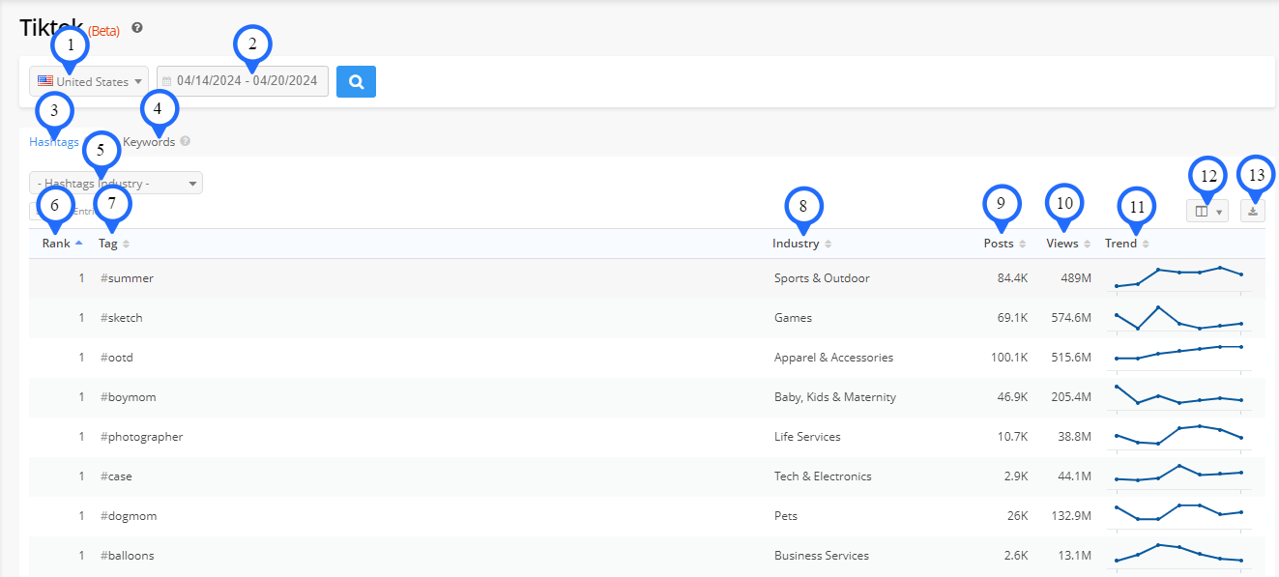Click the #summer hashtag row
This screenshot has height=577, width=1279.
pyautogui.click(x=128, y=278)
